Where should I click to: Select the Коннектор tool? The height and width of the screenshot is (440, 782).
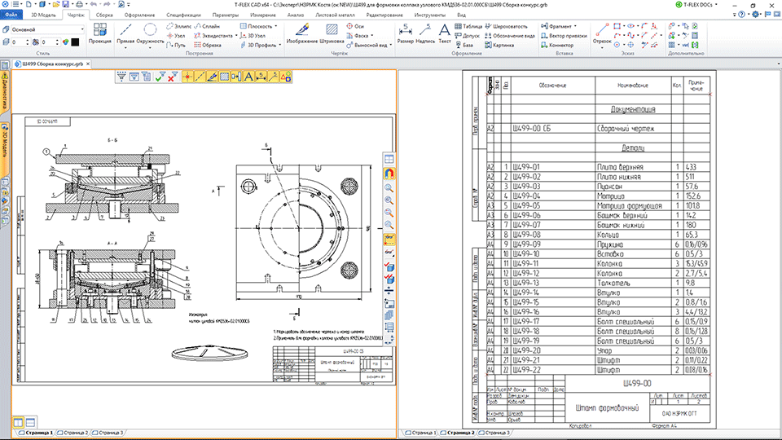coord(557,45)
